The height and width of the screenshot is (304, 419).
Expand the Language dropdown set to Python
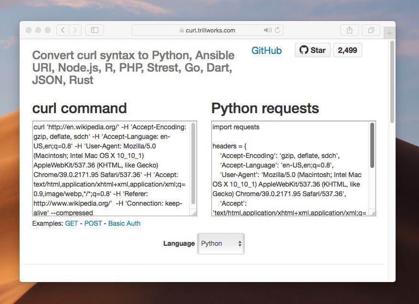[x=221, y=243]
